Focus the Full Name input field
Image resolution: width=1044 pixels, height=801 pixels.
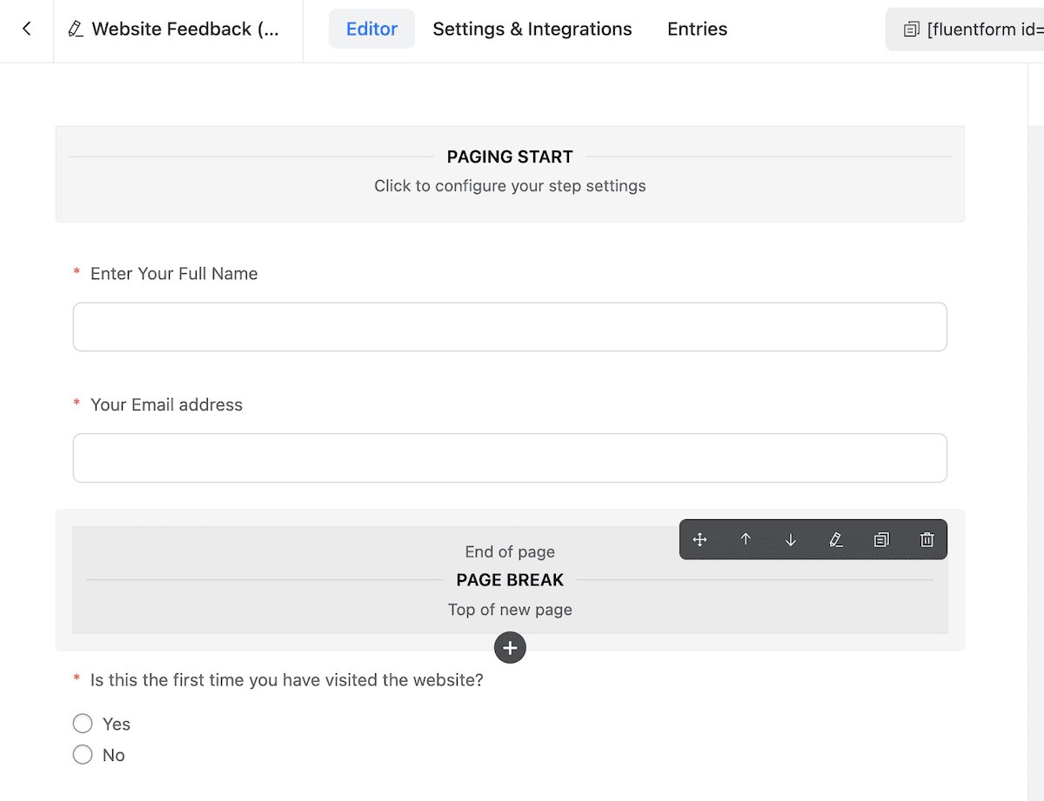510,327
